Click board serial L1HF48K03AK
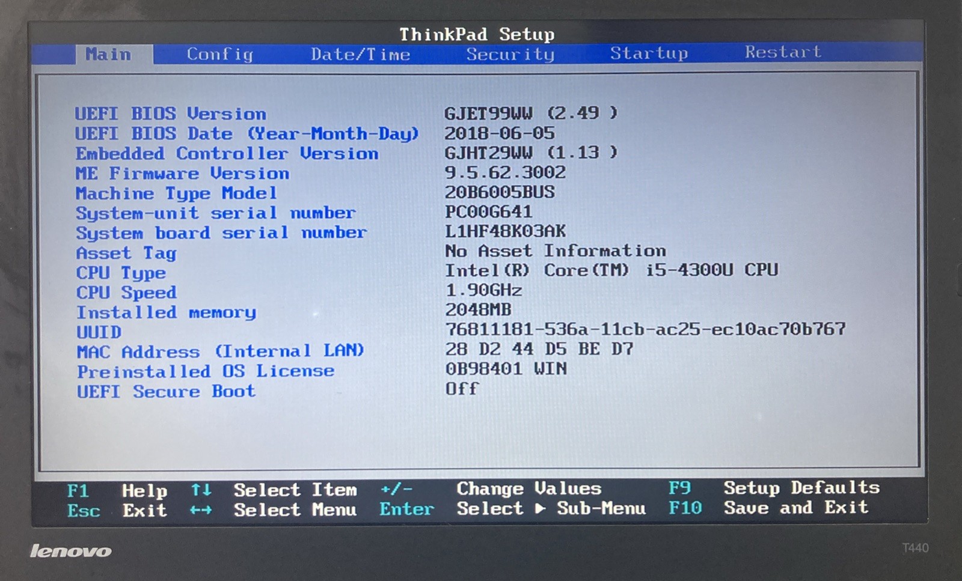 [x=506, y=231]
